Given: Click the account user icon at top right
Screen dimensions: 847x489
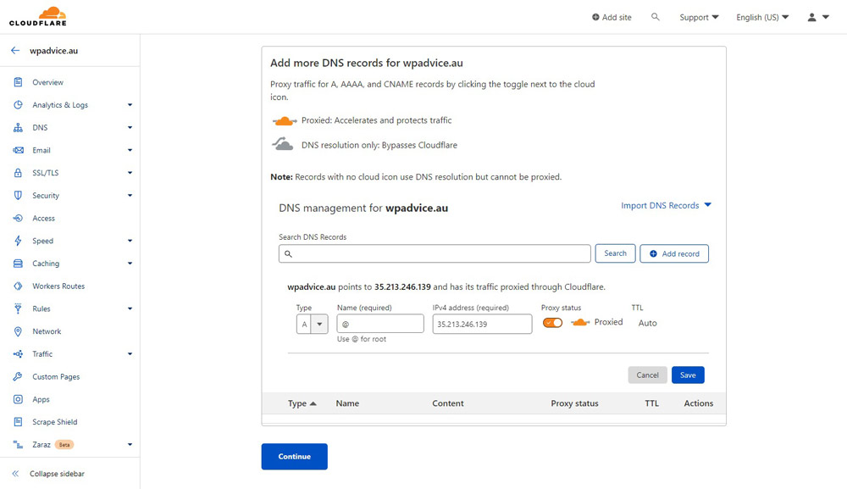Looking at the screenshot, I should pyautogui.click(x=811, y=16).
